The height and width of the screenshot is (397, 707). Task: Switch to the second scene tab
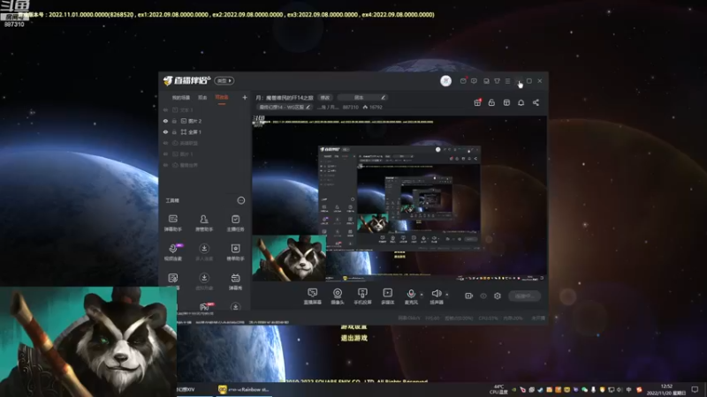pyautogui.click(x=202, y=97)
